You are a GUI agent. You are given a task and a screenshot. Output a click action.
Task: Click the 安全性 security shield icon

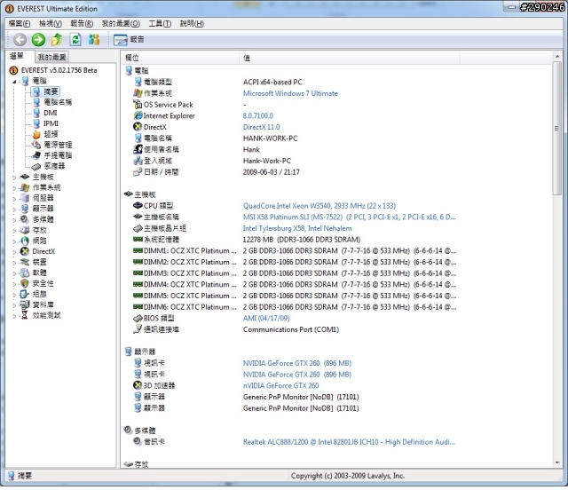click(x=25, y=283)
